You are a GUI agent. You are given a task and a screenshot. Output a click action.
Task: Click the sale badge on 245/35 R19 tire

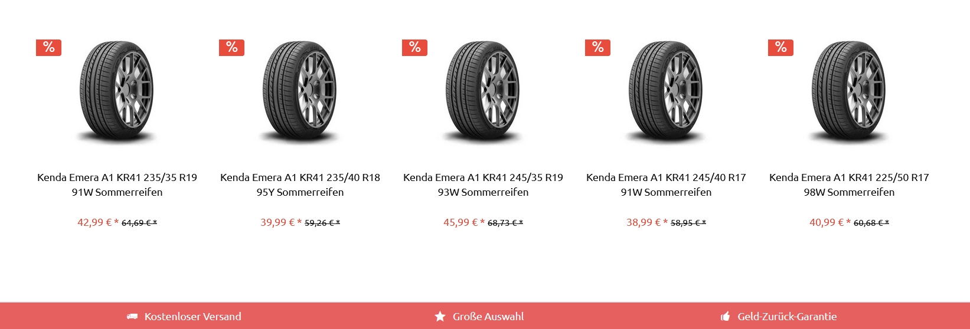pyautogui.click(x=414, y=48)
